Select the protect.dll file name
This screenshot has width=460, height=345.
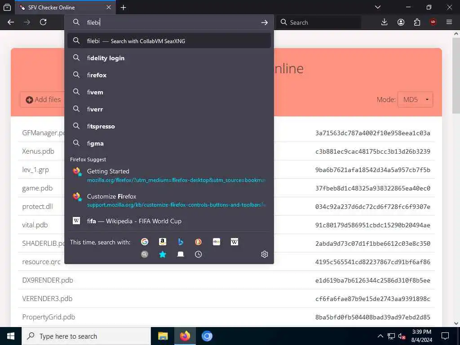38,207
